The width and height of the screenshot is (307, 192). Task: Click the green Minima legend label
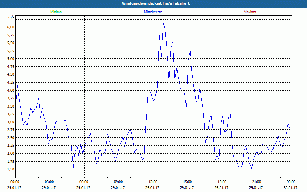point(56,12)
